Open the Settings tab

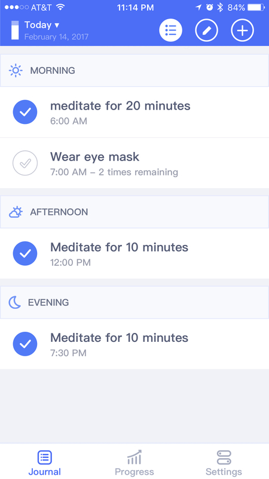coord(224,463)
